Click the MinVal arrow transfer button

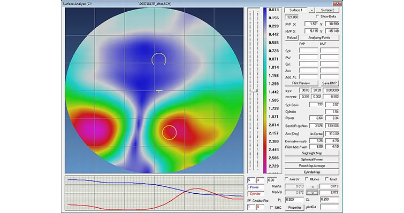pos(312,187)
